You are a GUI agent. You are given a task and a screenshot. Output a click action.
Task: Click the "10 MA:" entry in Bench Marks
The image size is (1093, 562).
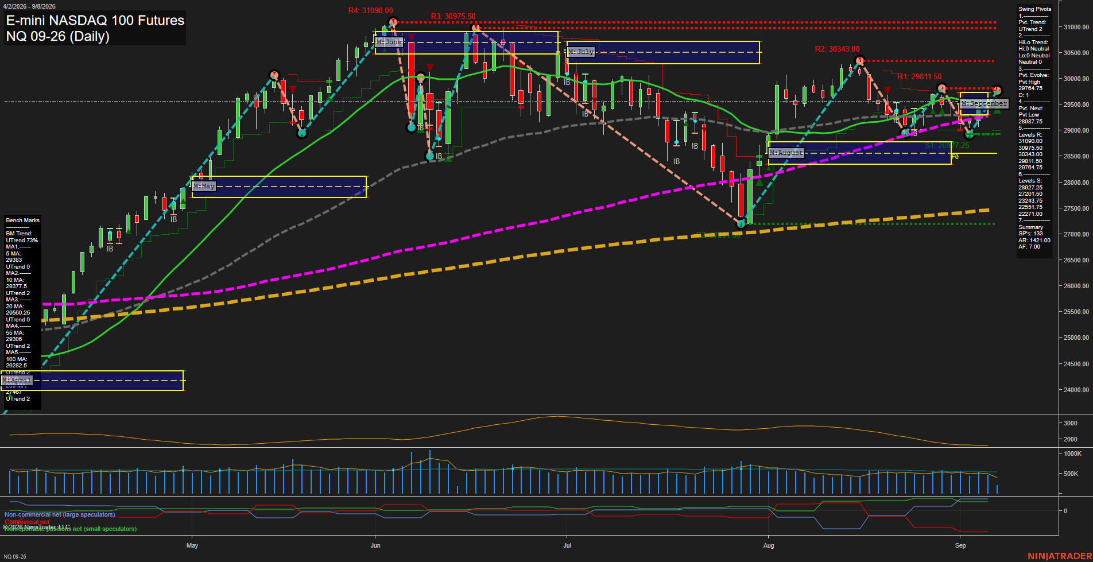pos(14,280)
